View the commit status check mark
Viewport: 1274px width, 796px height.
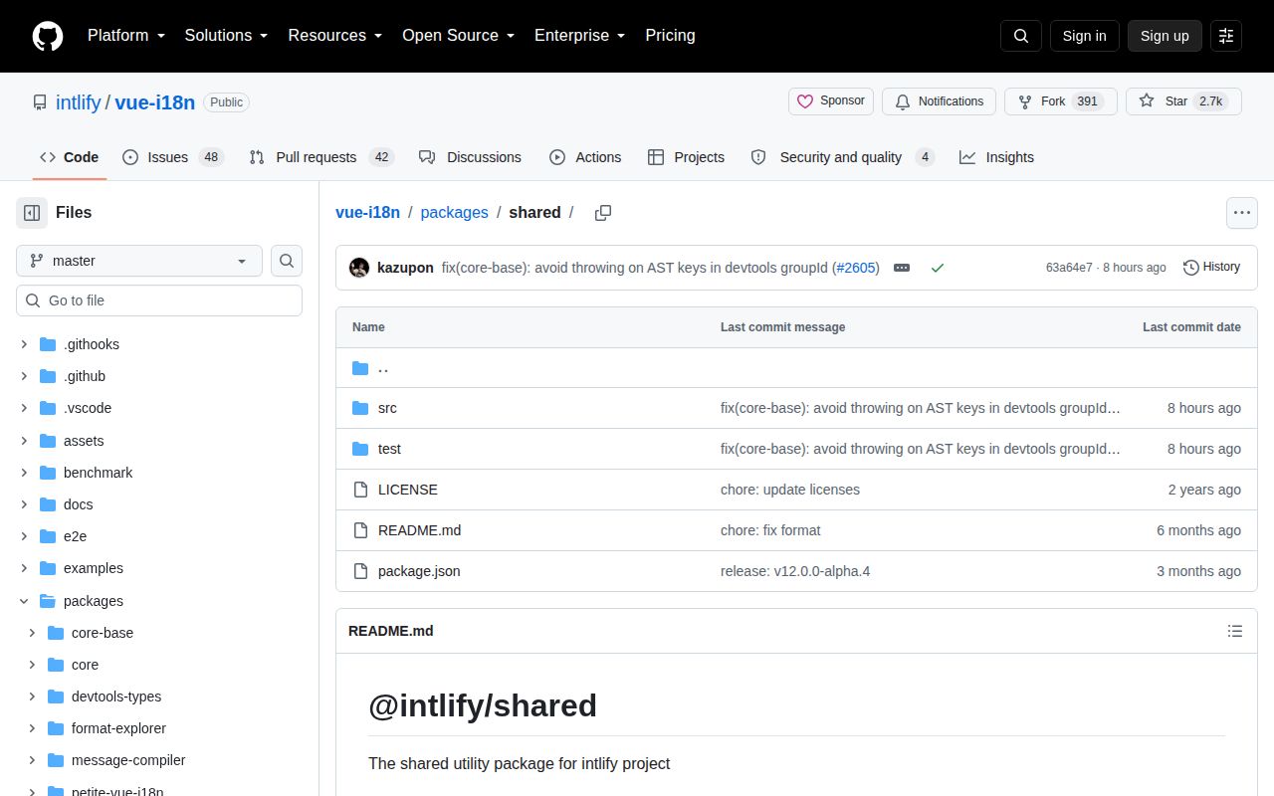(937, 268)
